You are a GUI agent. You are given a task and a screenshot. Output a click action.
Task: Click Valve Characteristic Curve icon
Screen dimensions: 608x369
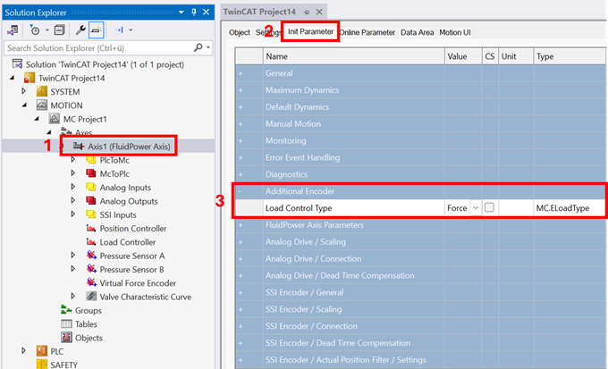91,297
